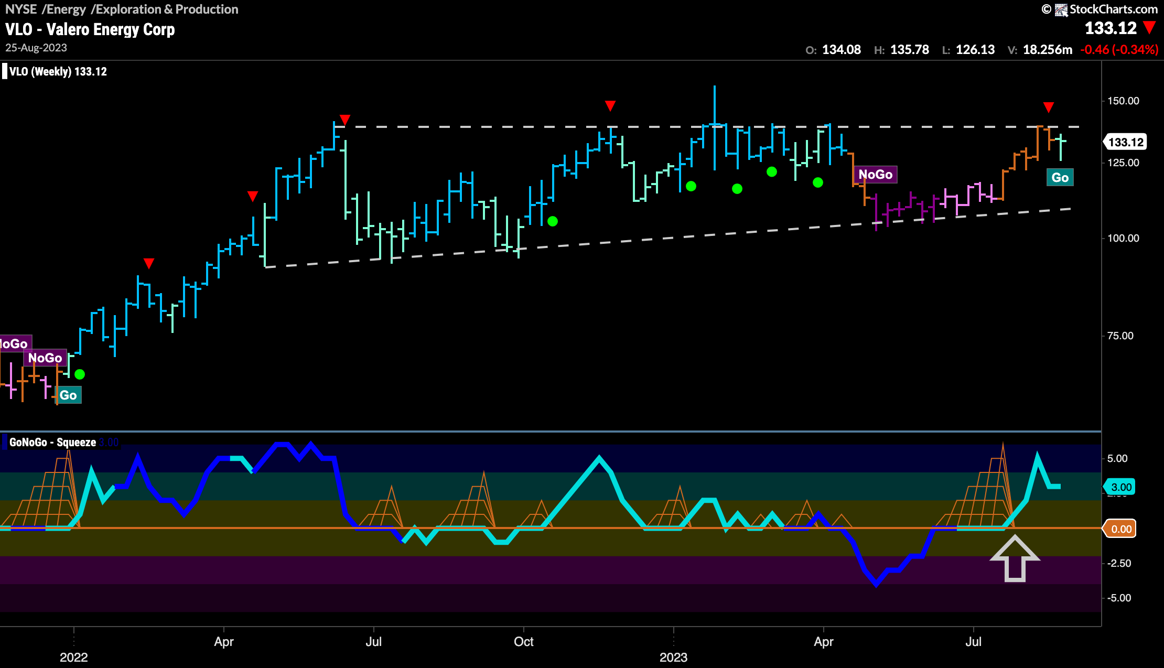
Task: Click the green dot near October 2022
Action: tap(553, 222)
